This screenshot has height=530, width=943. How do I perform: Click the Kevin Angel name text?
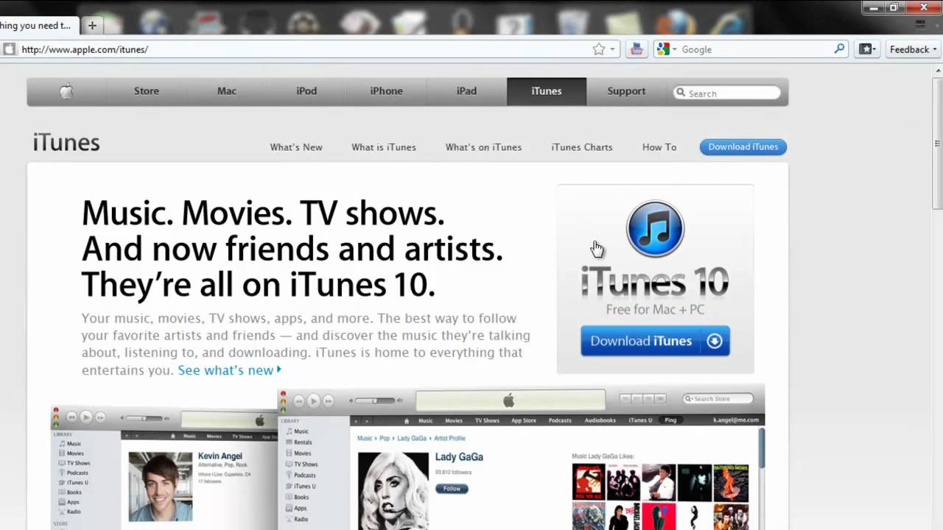pyautogui.click(x=220, y=456)
